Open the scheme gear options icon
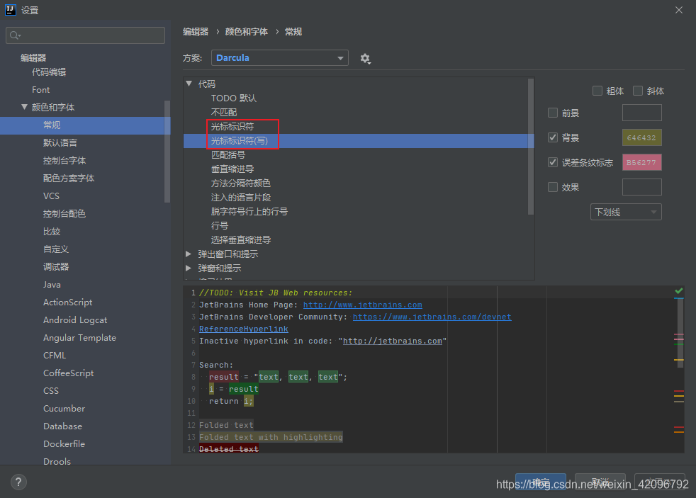Viewport: 696px width, 498px height. tap(365, 59)
